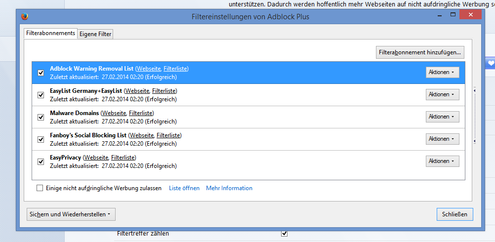Switch to the Eigene Filter tab
Image resolution: width=495 pixels, height=242 pixels.
[x=95, y=34]
